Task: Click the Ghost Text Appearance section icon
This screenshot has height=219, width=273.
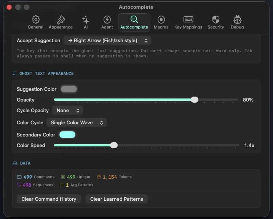Action: click(14, 73)
